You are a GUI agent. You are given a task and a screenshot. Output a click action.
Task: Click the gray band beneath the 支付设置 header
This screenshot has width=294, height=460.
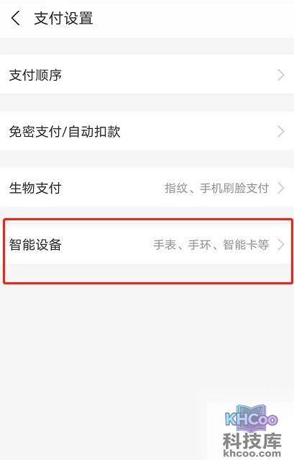coord(147,46)
